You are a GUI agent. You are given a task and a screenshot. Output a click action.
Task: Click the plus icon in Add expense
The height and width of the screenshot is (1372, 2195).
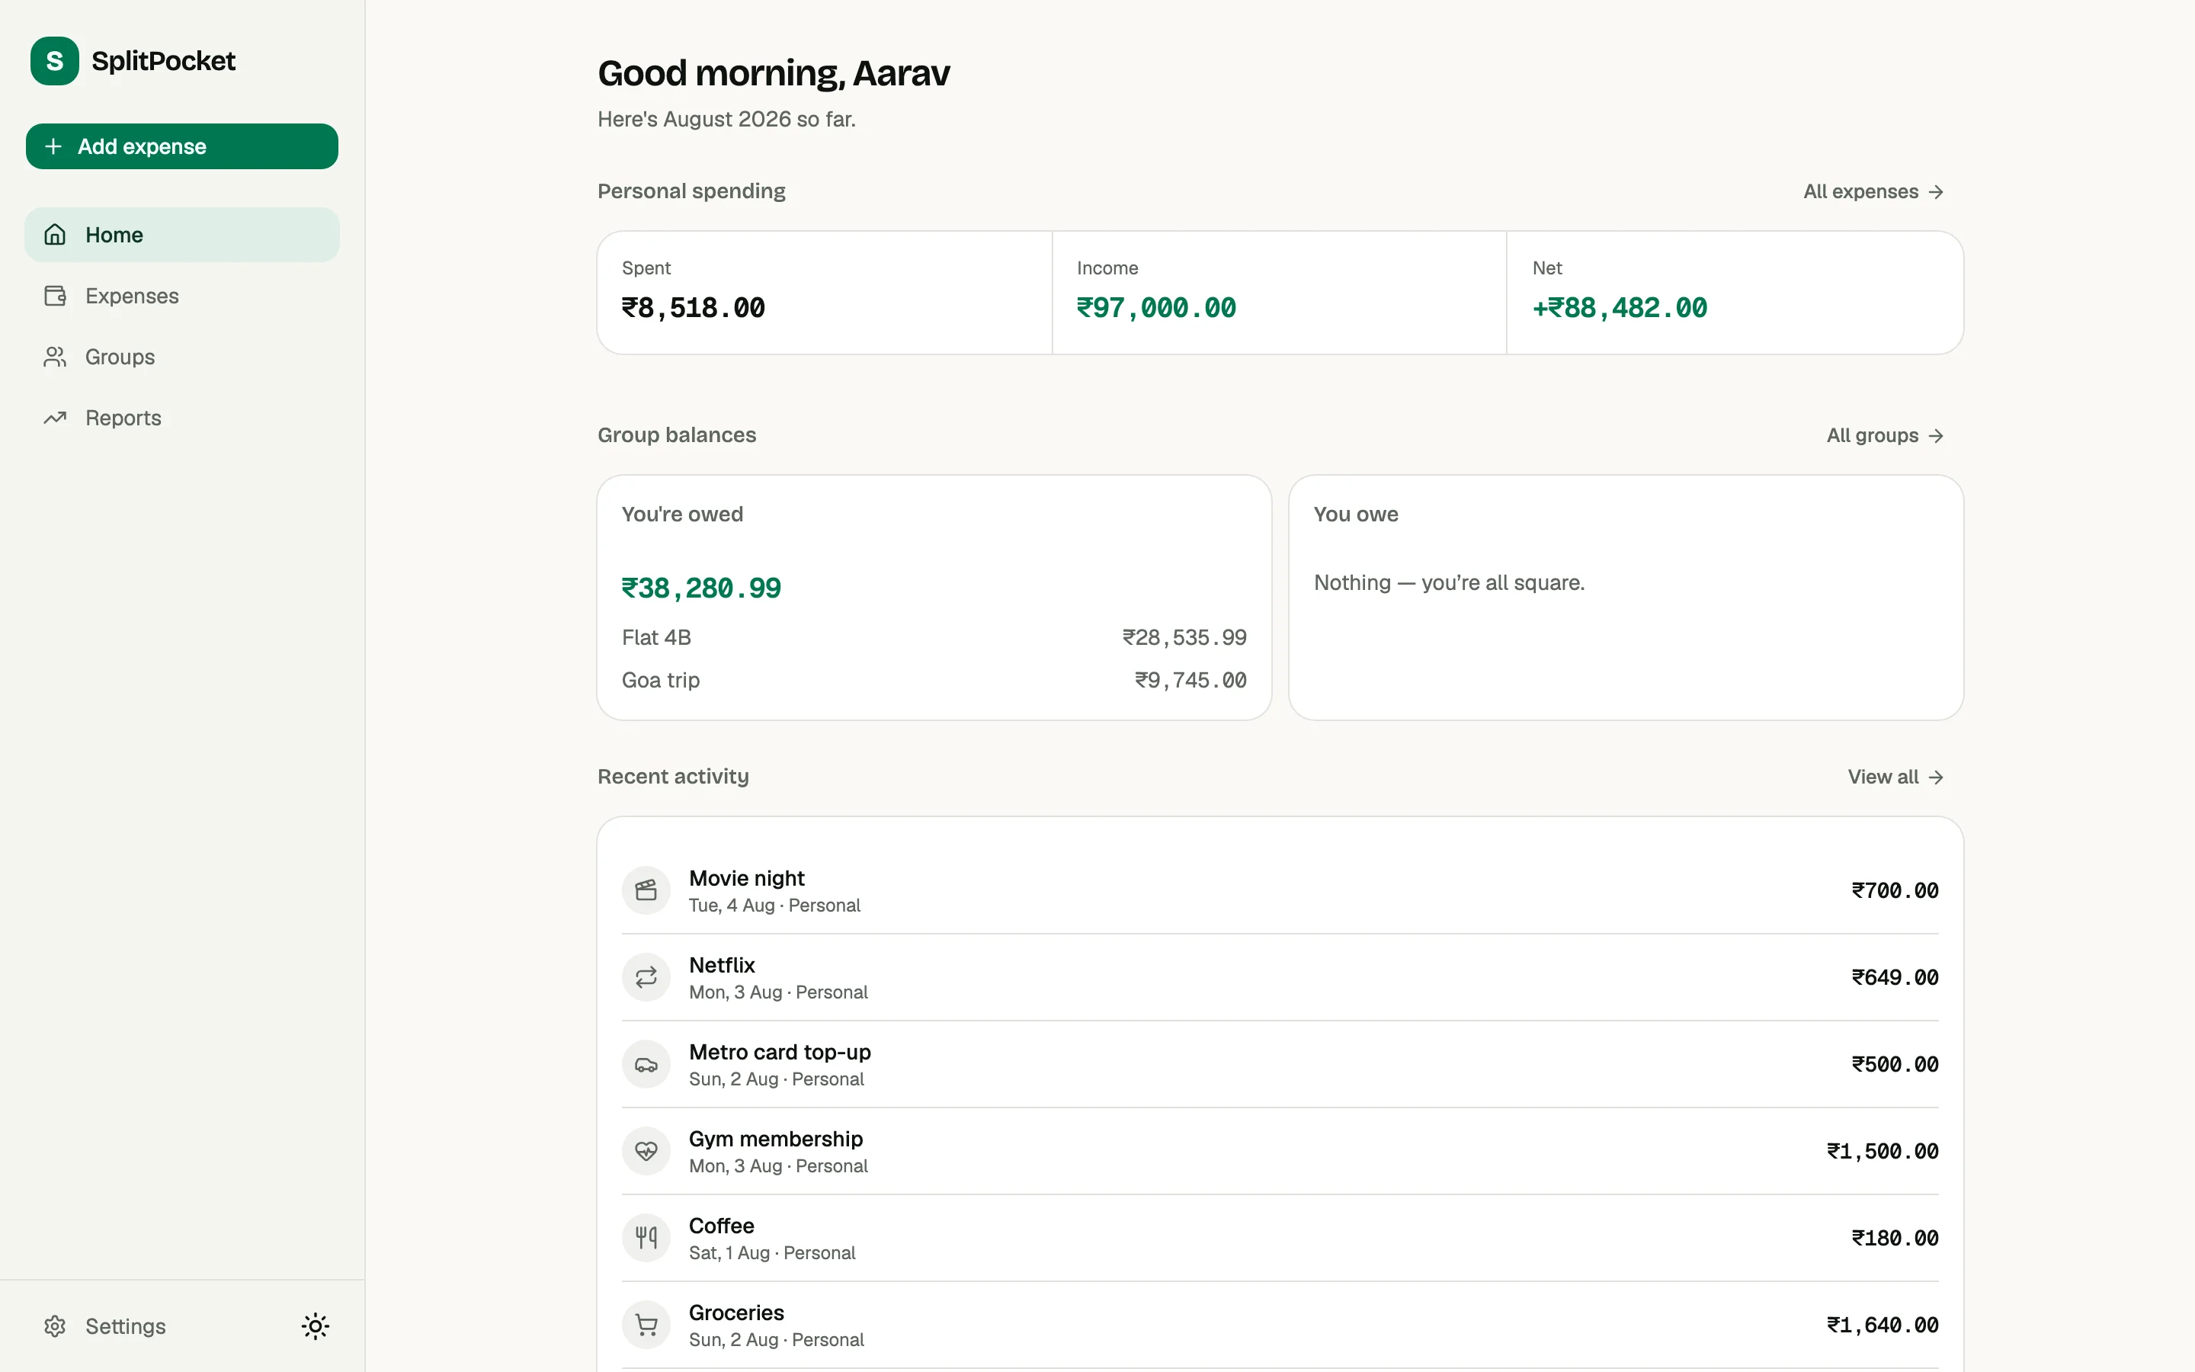(x=53, y=146)
